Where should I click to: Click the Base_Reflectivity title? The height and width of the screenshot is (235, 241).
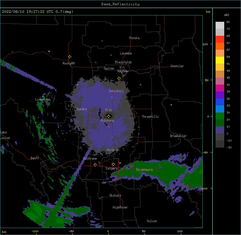point(121,4)
